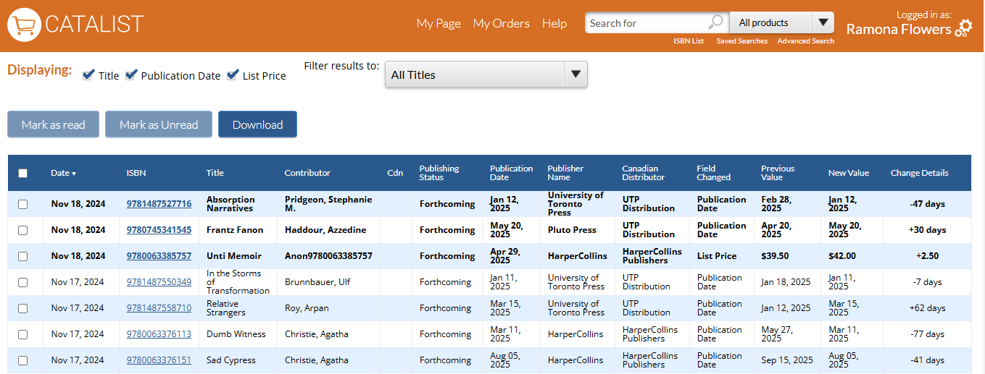Open the settings gear beside Ramona Flowers
This screenshot has width=985, height=374.
[x=963, y=29]
